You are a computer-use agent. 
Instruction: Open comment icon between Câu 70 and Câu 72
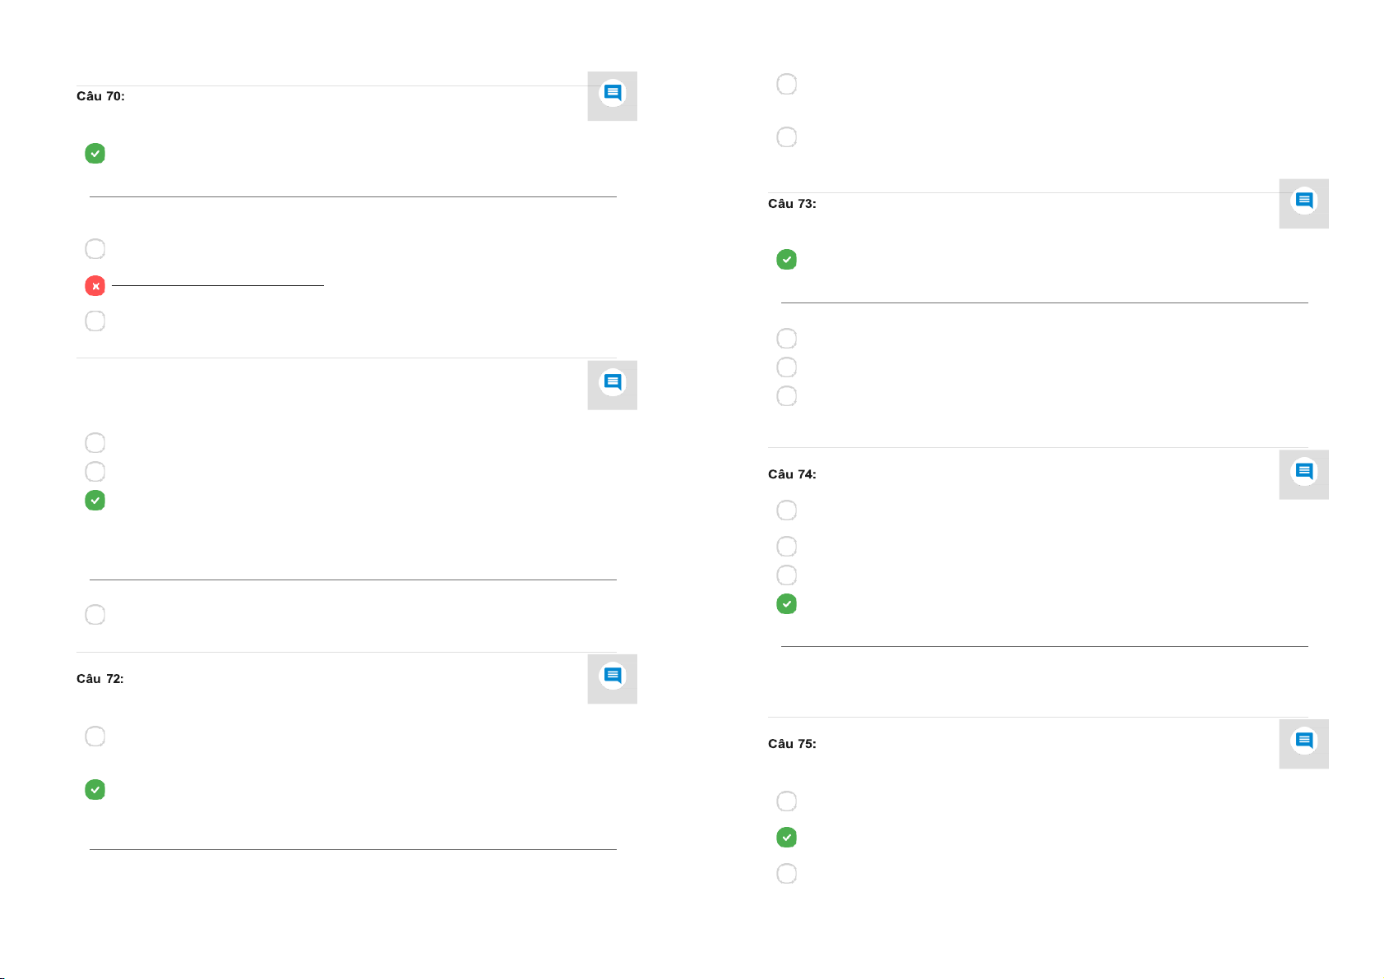click(x=612, y=383)
